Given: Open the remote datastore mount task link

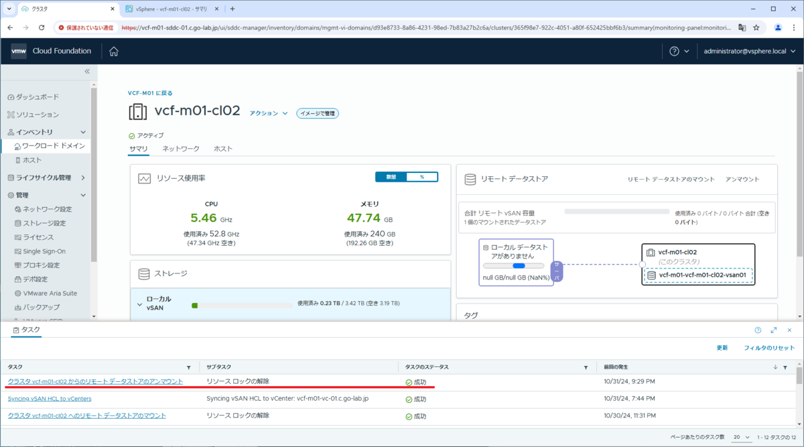Looking at the screenshot, I should [x=87, y=416].
